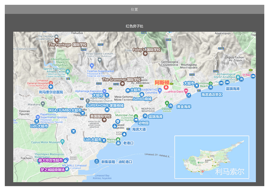This screenshot has height=190, width=269.
Task: Select The Heritage 国际学校 graduation cap marker
Action: 56,40
